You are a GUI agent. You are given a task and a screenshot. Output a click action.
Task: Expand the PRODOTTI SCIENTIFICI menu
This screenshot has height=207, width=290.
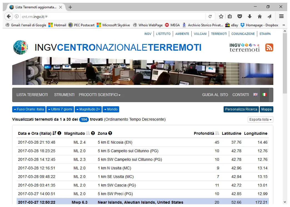click(99, 94)
